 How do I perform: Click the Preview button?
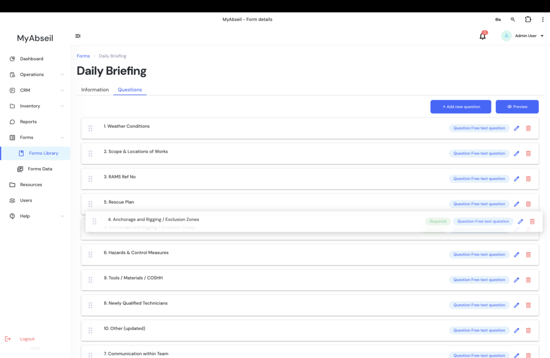point(517,107)
